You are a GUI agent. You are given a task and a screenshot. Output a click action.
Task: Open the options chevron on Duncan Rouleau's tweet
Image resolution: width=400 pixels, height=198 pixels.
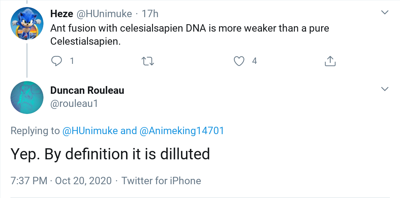(384, 89)
